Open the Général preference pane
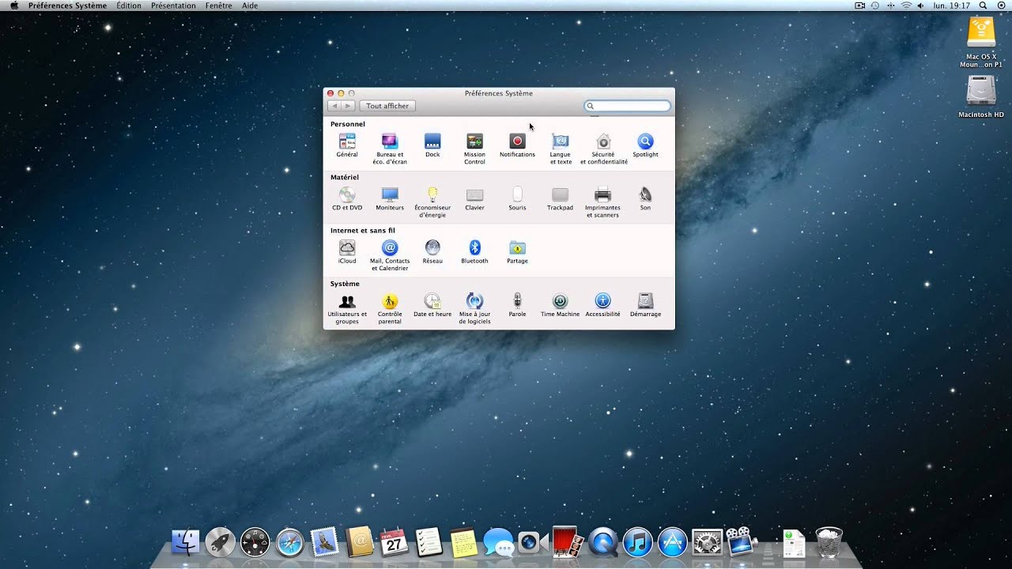The image size is (1012, 569). point(347,145)
